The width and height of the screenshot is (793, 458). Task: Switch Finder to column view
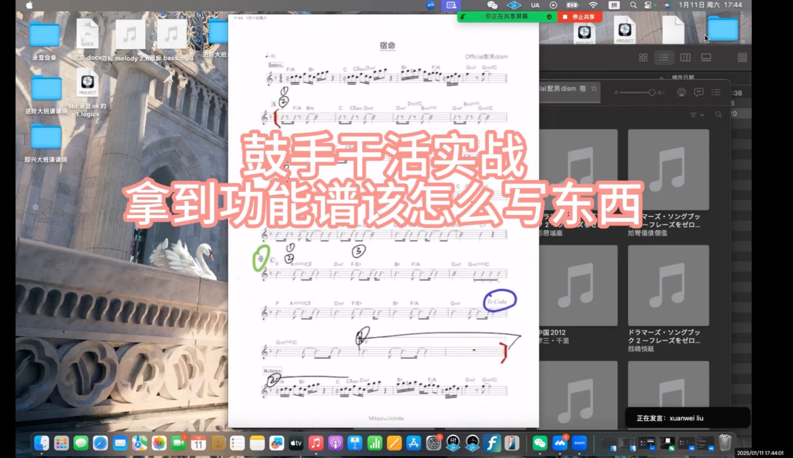point(685,58)
